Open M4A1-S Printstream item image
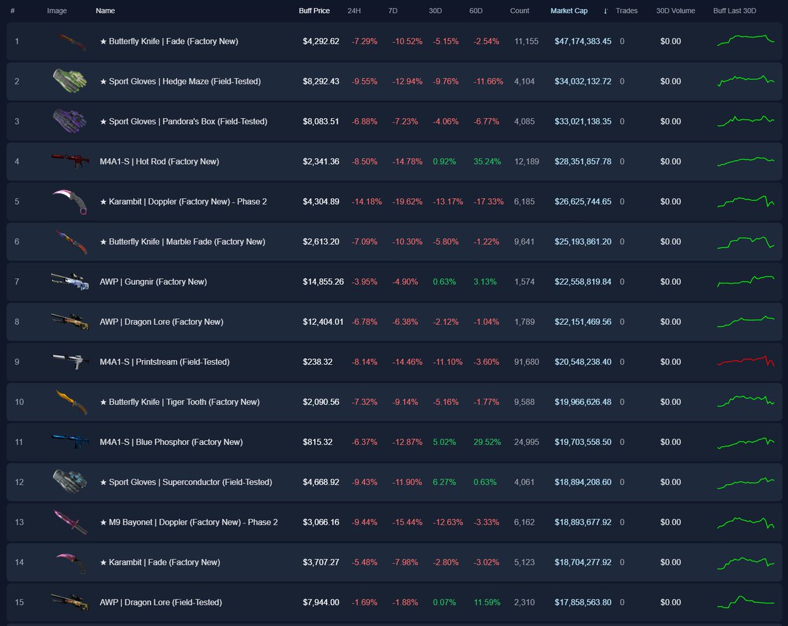This screenshot has height=626, width=788. coord(70,362)
